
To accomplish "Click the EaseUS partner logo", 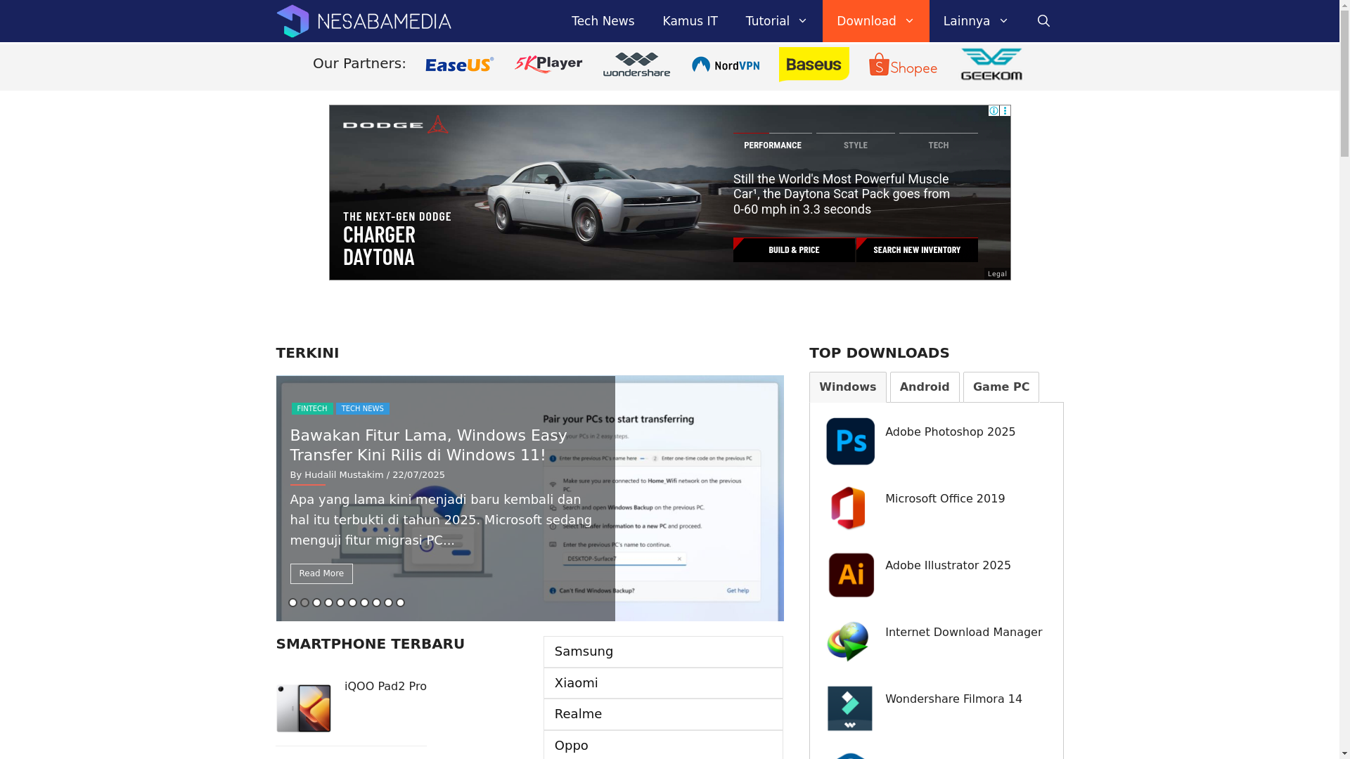I will [x=459, y=65].
